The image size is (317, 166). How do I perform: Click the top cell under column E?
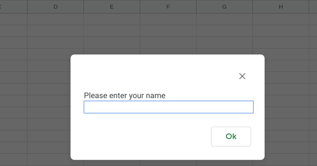coord(111,18)
